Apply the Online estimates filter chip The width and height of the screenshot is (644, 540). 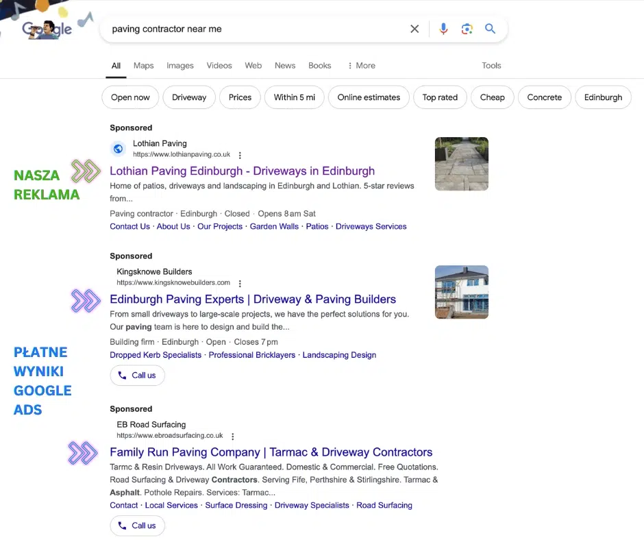pyautogui.click(x=369, y=97)
